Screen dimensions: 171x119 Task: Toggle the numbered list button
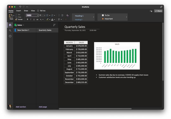pyautogui.click(x=52, y=16)
